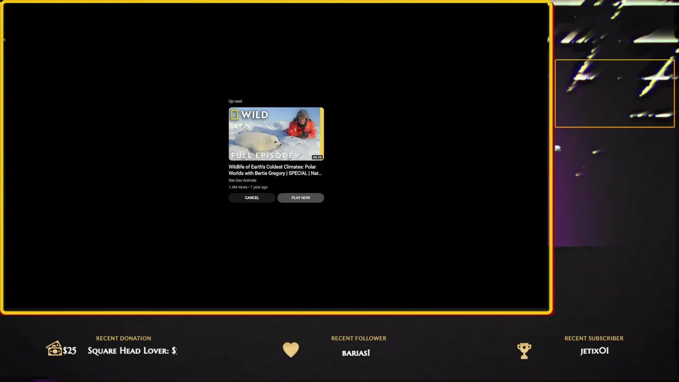The height and width of the screenshot is (382, 679).
Task: Select the 'Recent Donation' heading
Action: (124, 338)
